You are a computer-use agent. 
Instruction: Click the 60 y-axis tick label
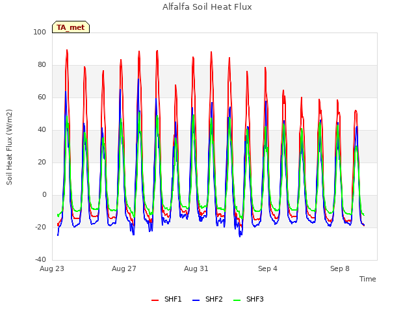[42, 97]
